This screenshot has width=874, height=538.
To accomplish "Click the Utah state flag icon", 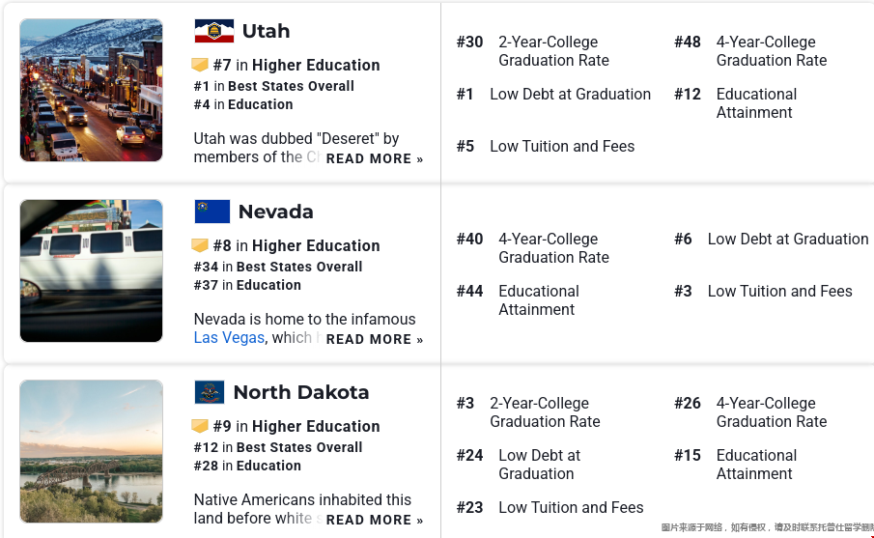I will coord(213,31).
